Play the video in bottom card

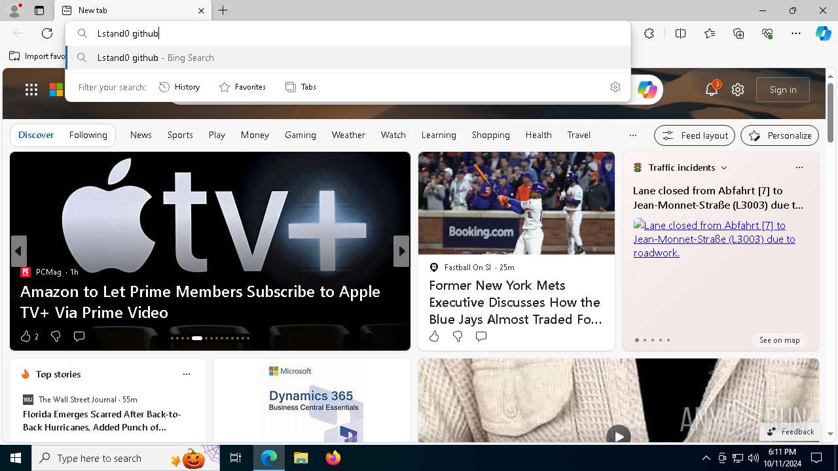coord(618,436)
